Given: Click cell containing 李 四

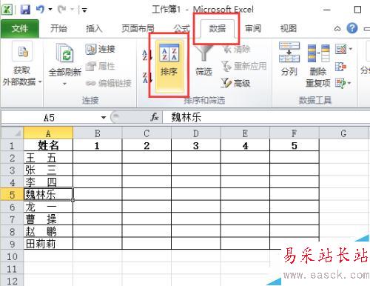Looking at the screenshot, I should pyautogui.click(x=48, y=182).
